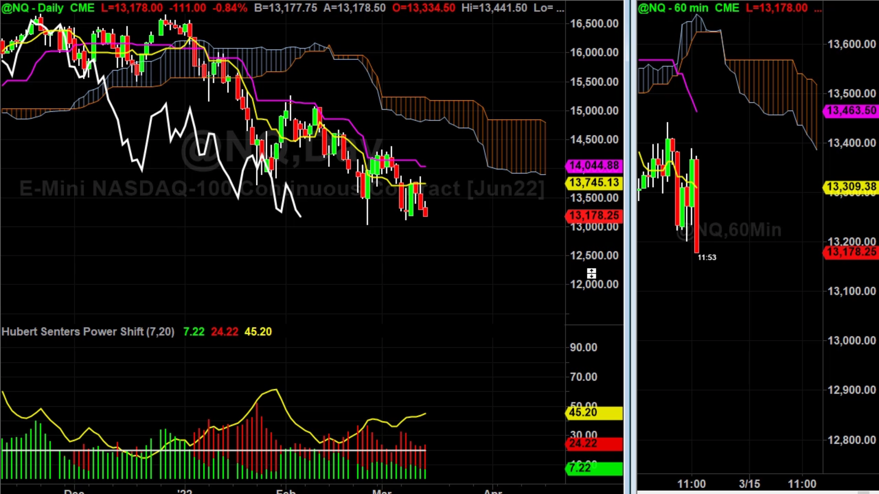Click the red 24.22 indicator value in header
The height and width of the screenshot is (494, 879).
tap(224, 332)
